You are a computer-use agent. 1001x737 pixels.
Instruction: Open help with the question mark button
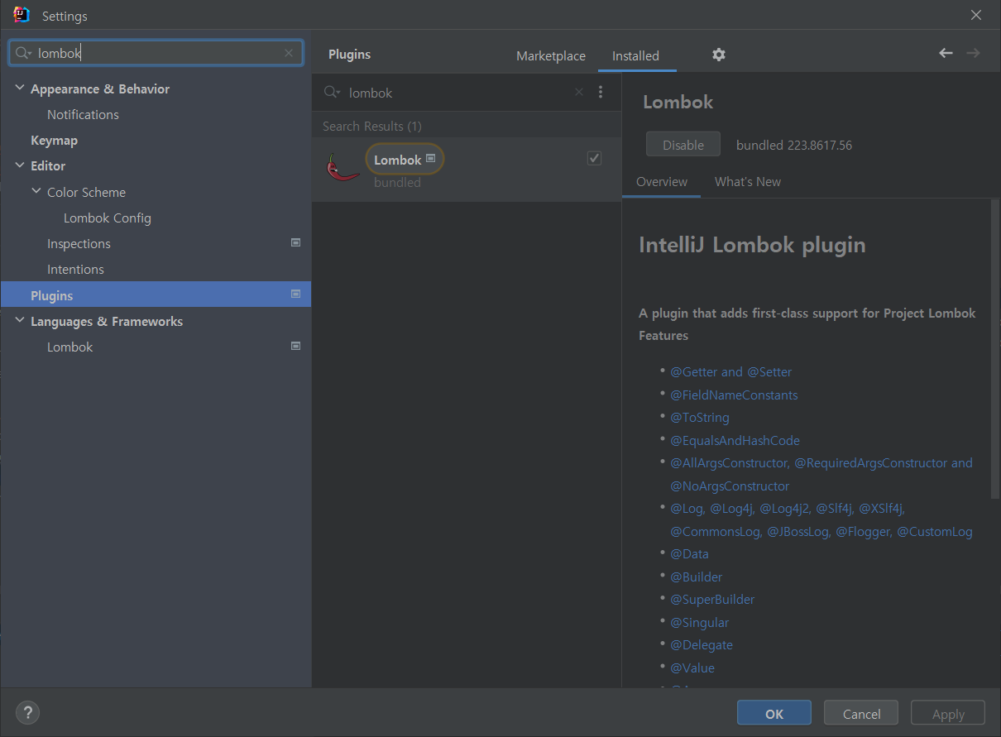[x=27, y=712]
